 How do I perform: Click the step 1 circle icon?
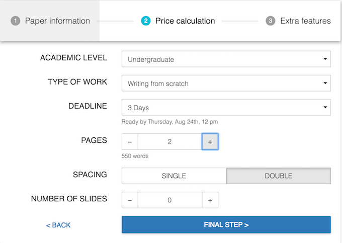point(16,21)
